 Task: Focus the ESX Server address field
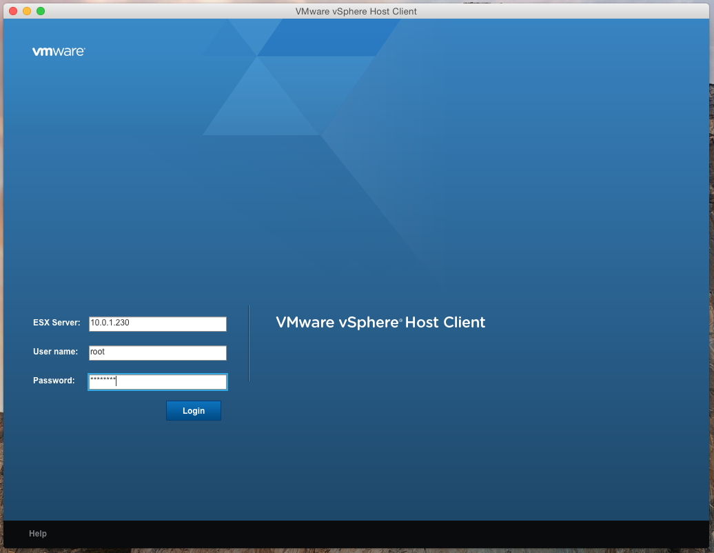pos(158,324)
